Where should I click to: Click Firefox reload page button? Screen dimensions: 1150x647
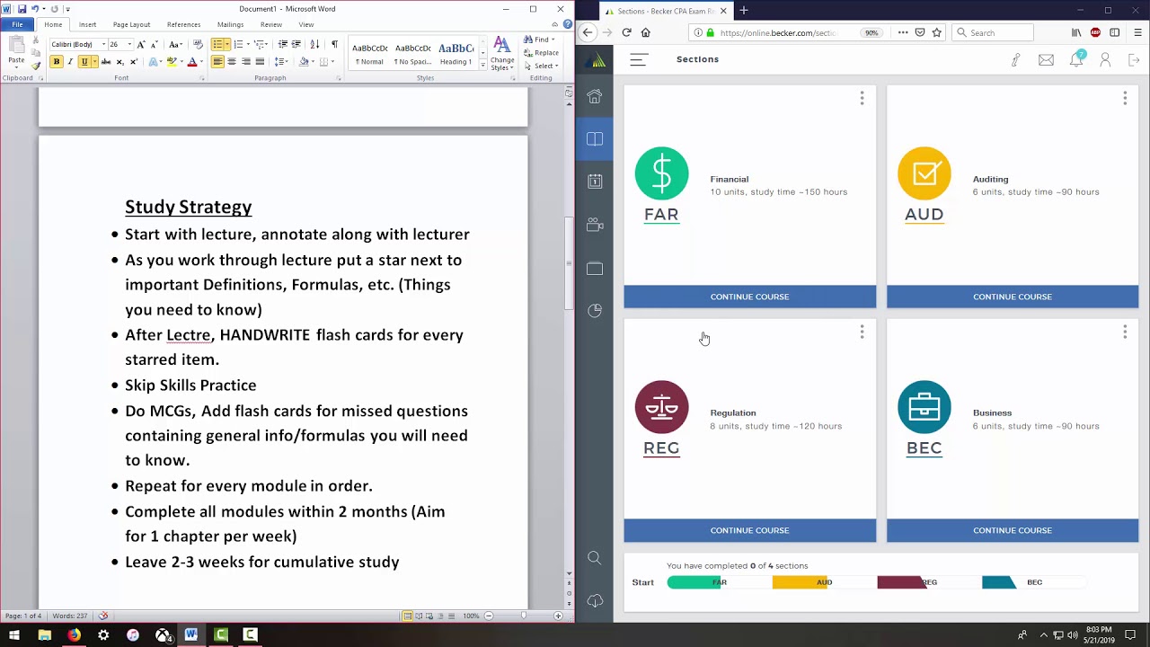click(626, 32)
